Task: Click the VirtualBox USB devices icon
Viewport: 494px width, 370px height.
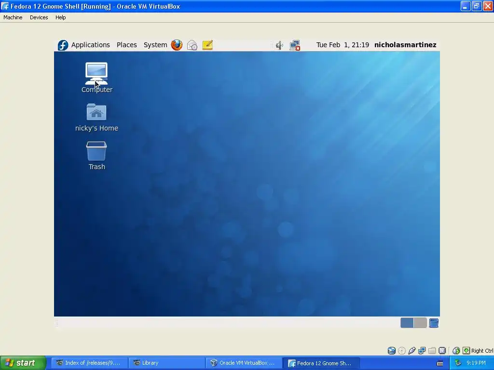Action: [412, 351]
